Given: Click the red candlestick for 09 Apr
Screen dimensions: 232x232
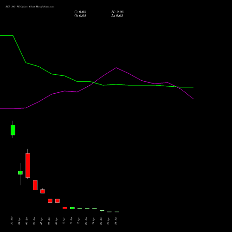Looking at the screenshot, I should coord(58,201).
